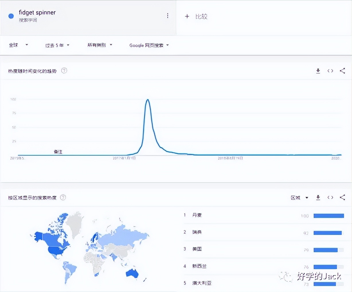Click the fidget spinner search term field
Viewport: 352px width, 292px height.
(37, 13)
